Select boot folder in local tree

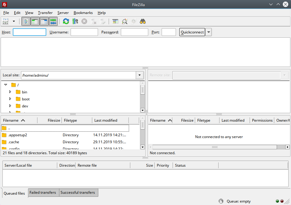tap(23, 99)
